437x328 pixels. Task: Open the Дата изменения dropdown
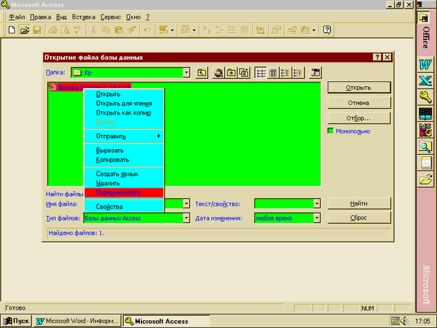coord(316,218)
